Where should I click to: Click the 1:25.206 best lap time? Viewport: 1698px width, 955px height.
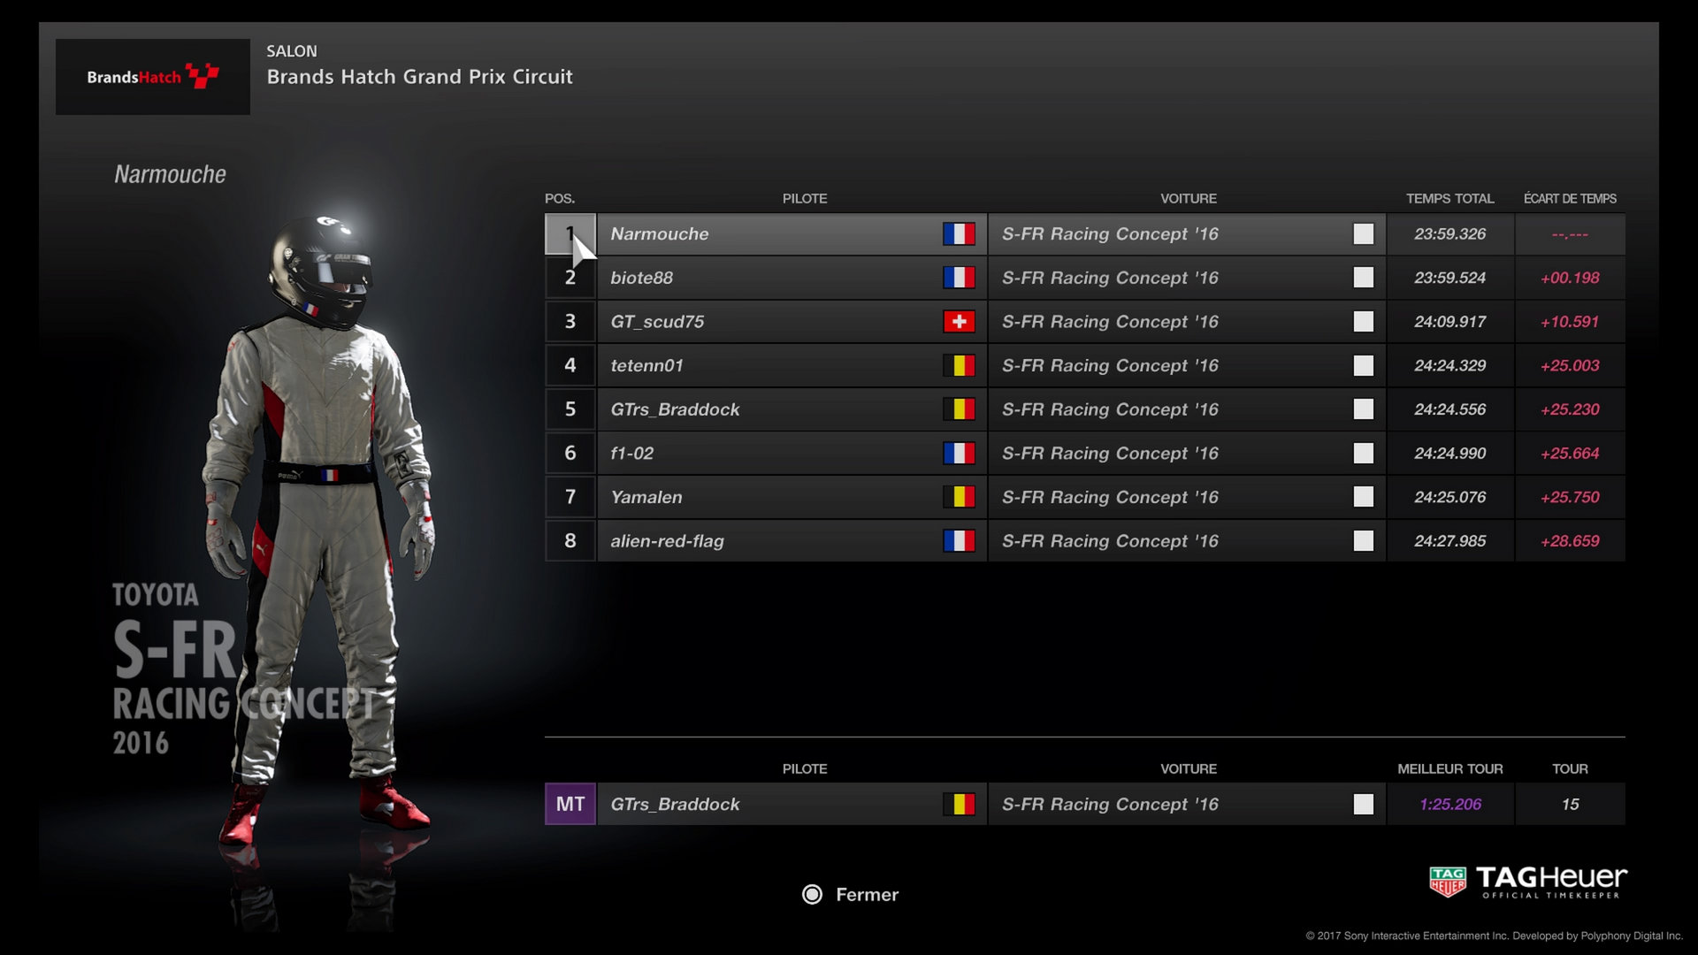click(x=1450, y=804)
